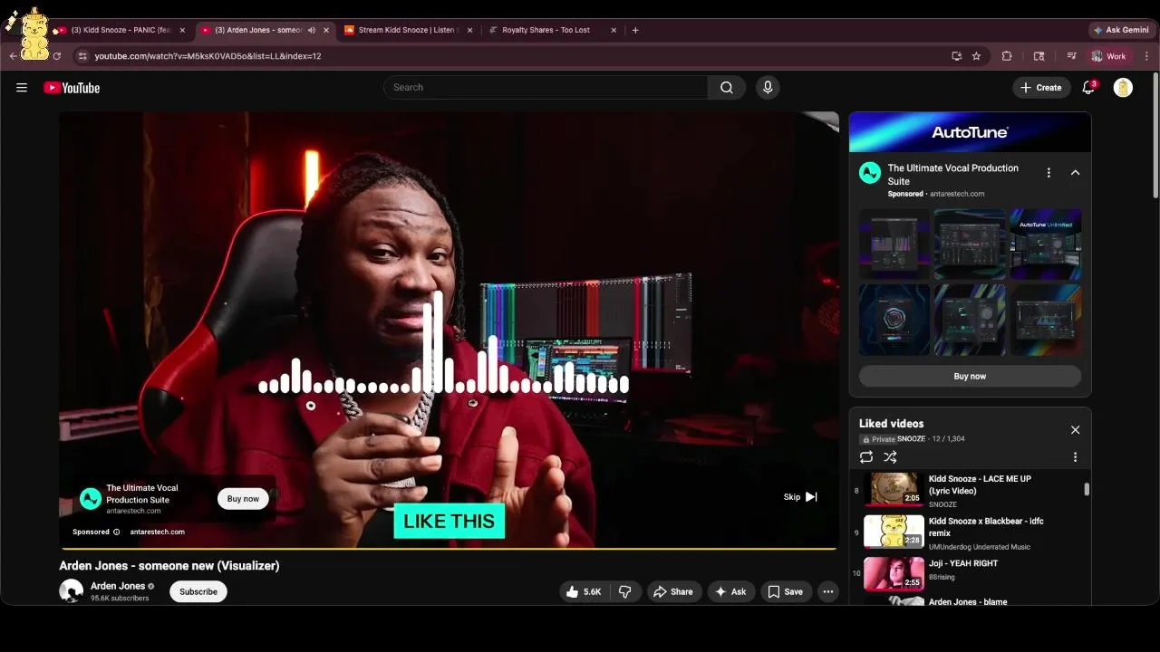Click the browser address bar URL
1160x652 pixels.
(208, 56)
